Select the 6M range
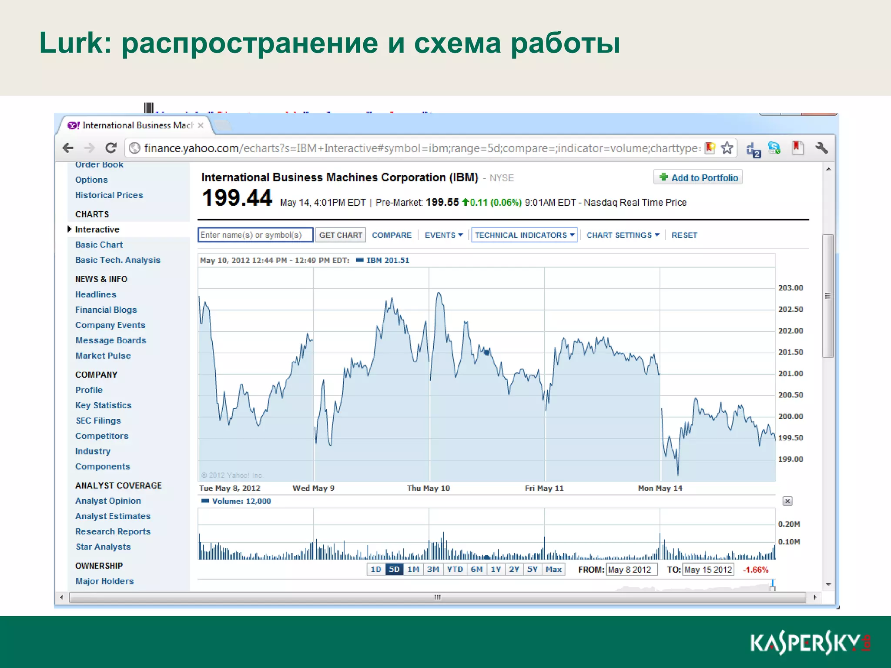 [x=477, y=569]
